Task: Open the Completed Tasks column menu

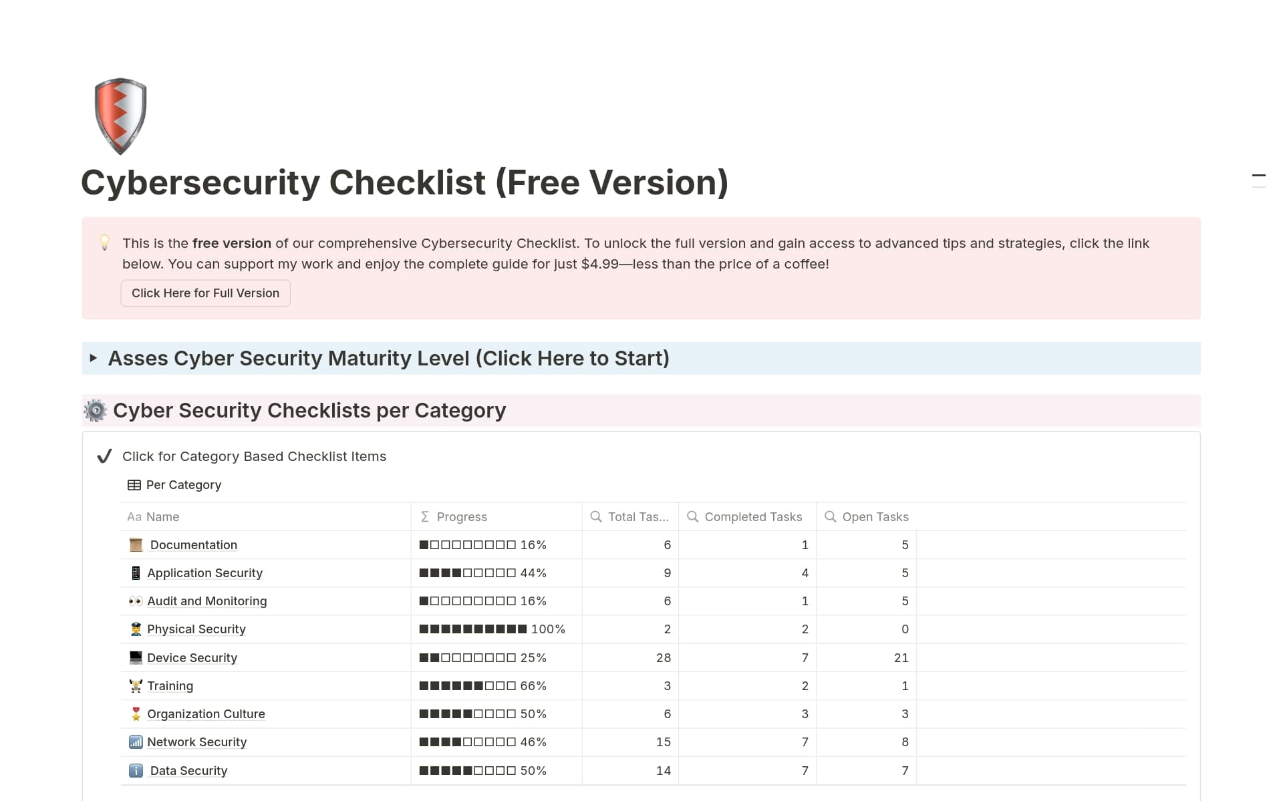Action: (754, 516)
